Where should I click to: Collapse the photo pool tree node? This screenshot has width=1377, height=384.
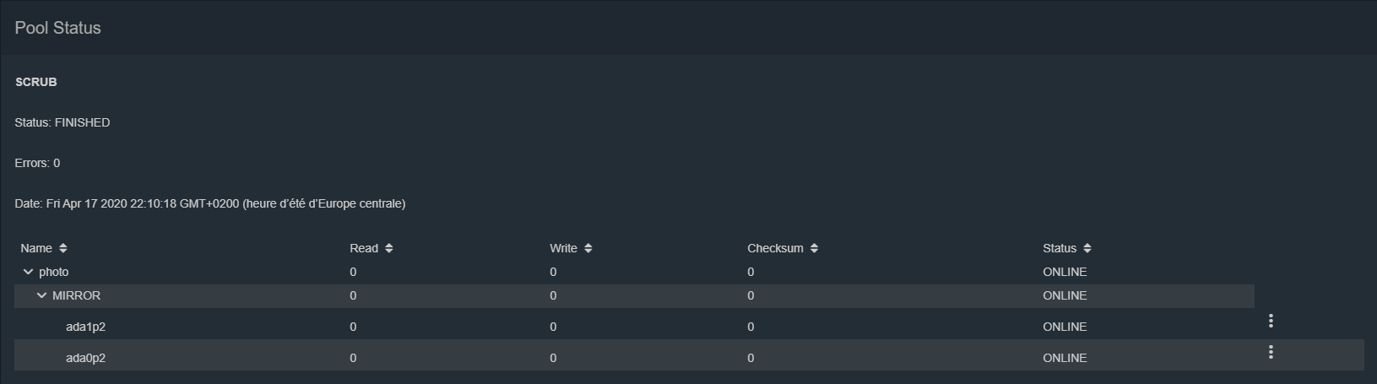click(28, 272)
